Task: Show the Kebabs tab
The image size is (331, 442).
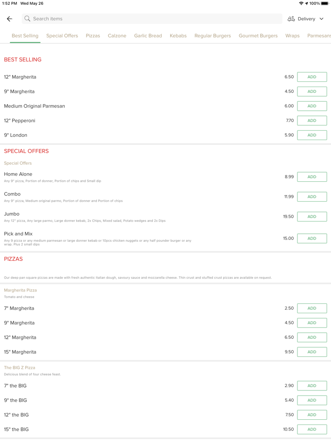Action: (178, 35)
